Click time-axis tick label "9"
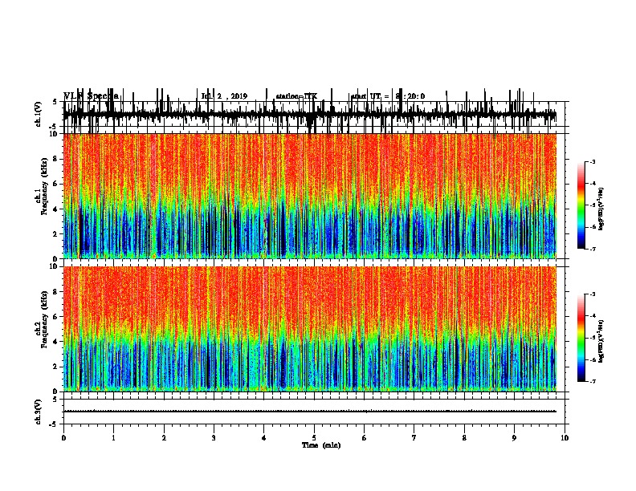636x491 pixels. [x=514, y=438]
